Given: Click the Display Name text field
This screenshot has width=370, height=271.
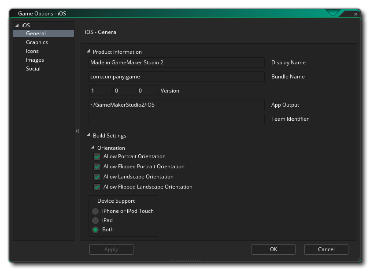Looking at the screenshot, I should coord(176,63).
